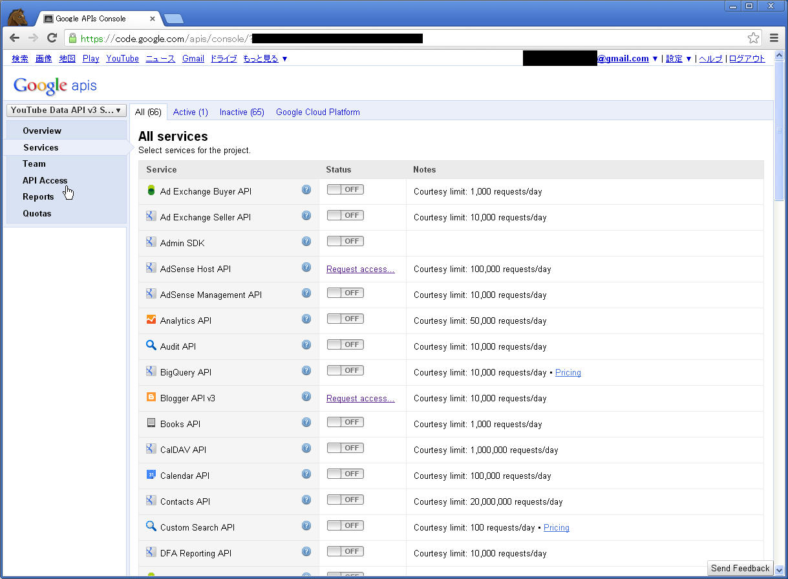The image size is (788, 579).
Task: Click help icon for Ad Exchange Seller API
Action: point(306,216)
